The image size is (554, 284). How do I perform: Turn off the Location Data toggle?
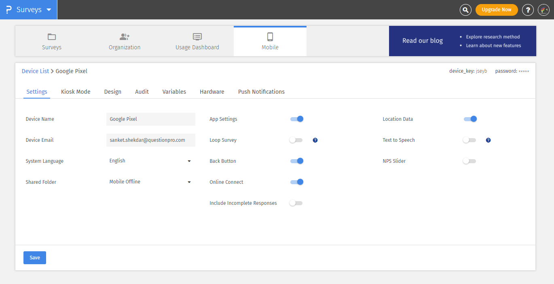(470, 119)
